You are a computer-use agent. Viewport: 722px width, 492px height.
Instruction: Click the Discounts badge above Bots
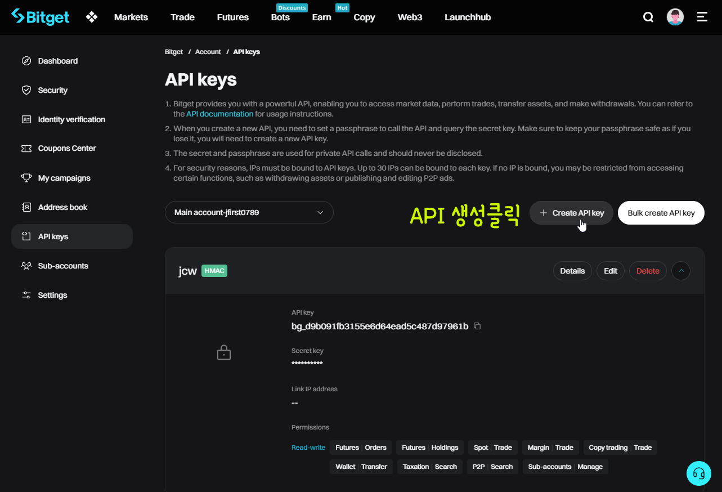pyautogui.click(x=292, y=8)
